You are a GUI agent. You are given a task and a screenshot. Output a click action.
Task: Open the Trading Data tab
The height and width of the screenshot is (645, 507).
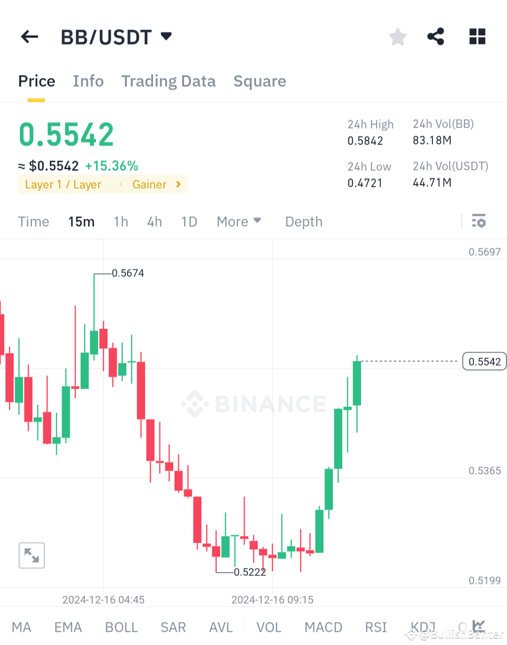click(x=169, y=81)
